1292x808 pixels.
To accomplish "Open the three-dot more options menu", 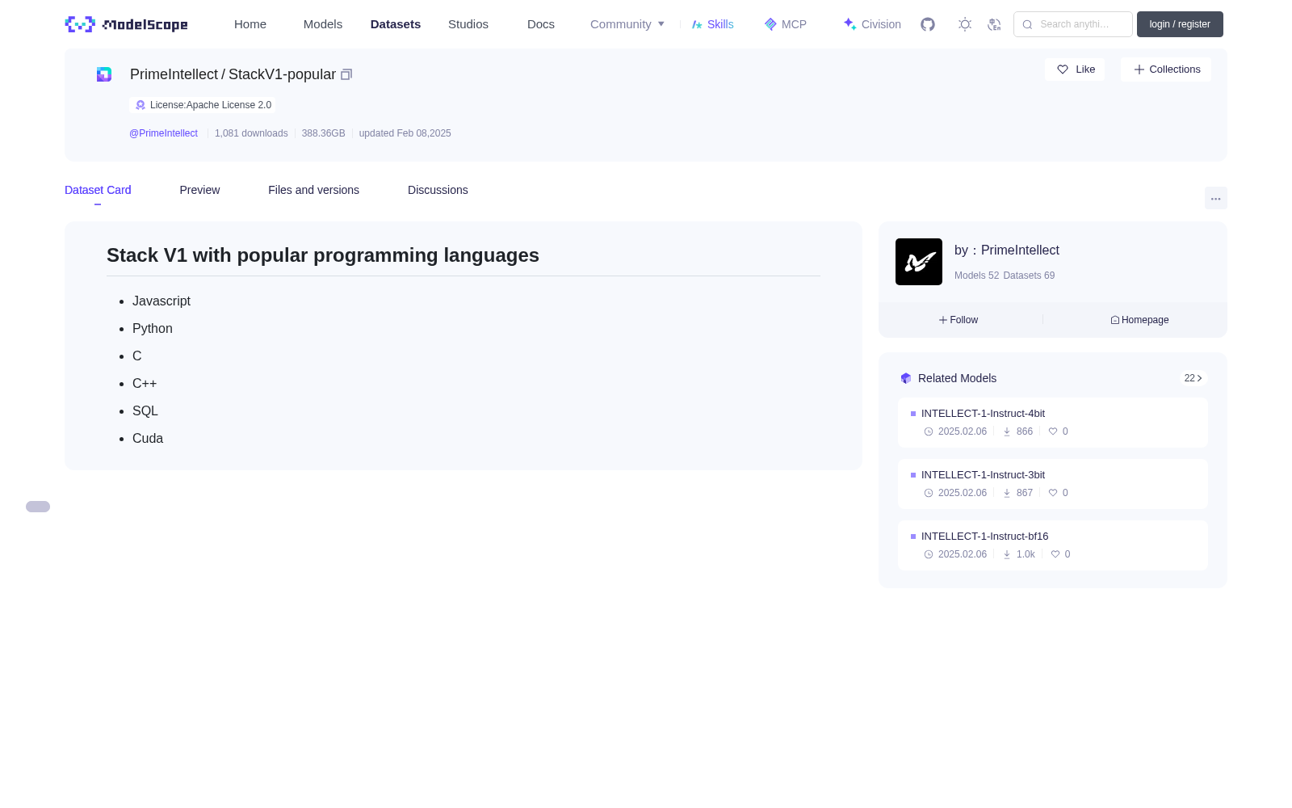I will [x=1215, y=198].
